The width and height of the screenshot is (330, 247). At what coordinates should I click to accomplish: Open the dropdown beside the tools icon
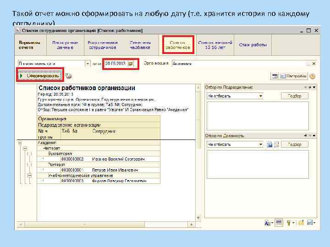click(293, 223)
